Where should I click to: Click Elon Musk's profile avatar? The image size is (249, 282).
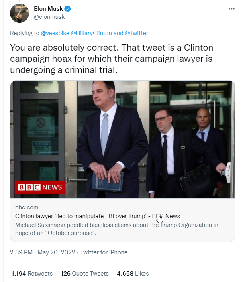point(20,13)
